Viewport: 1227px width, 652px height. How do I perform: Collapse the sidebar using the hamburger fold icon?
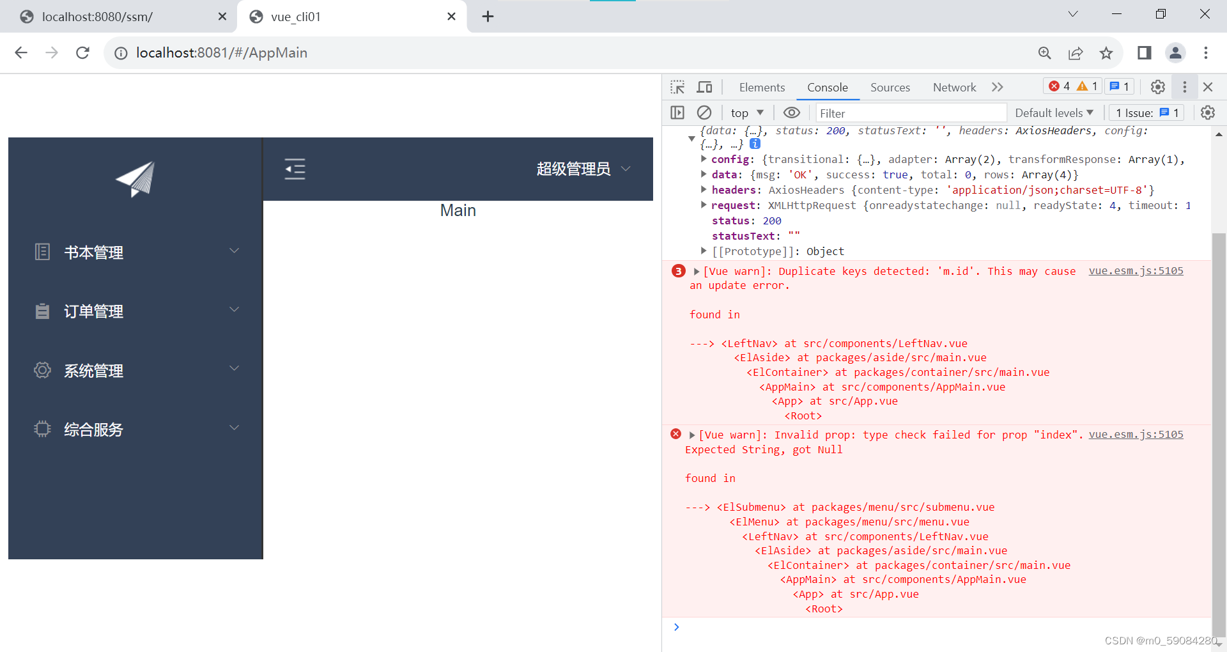tap(295, 169)
